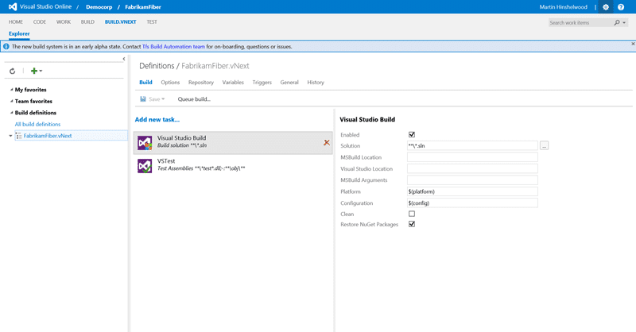
Task: Click Add new task link
Action: [x=157, y=120]
